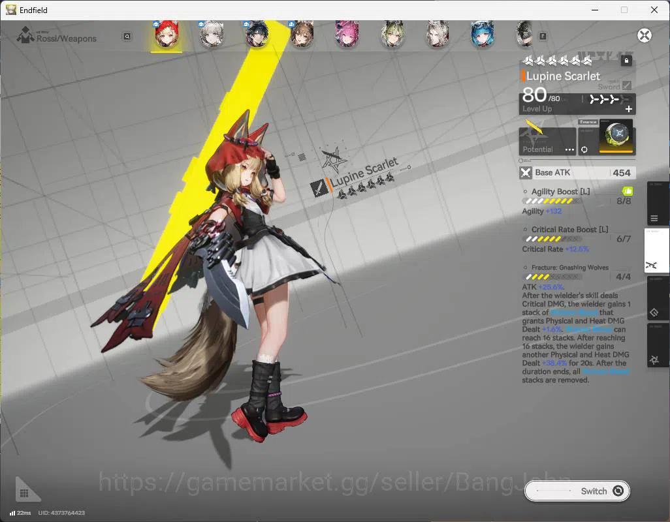Open the side tab with diamond icon
Viewport: 670px width, 522px height.
[657, 298]
